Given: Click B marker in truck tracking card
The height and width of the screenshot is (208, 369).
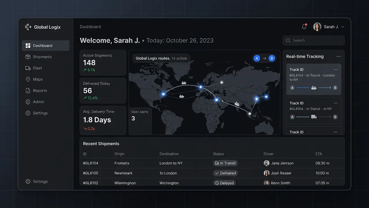Looking at the screenshot, I should [335, 117].
